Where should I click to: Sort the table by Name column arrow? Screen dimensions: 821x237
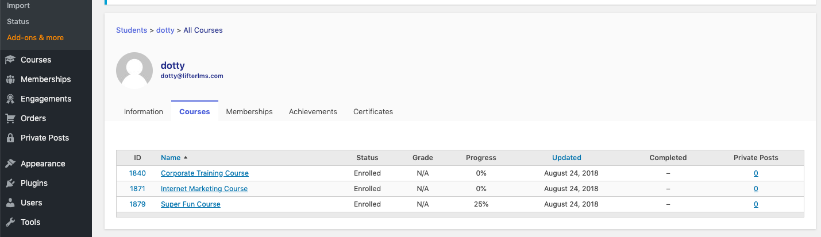tap(186, 158)
